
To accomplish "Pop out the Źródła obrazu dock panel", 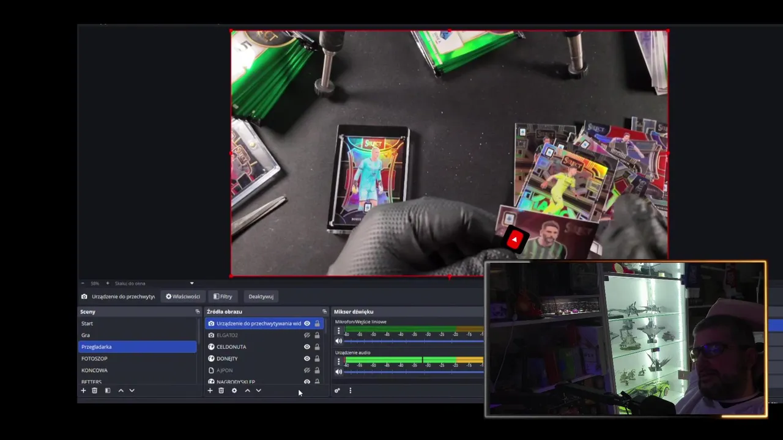I will pyautogui.click(x=325, y=312).
